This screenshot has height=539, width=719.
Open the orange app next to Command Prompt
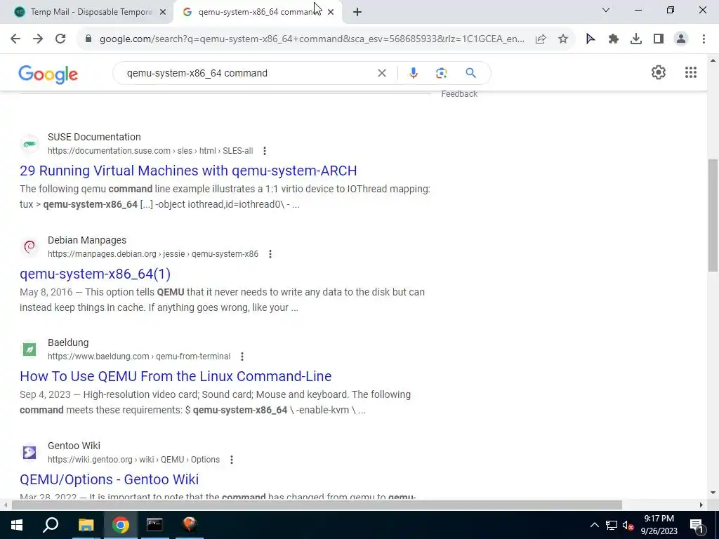click(x=190, y=525)
